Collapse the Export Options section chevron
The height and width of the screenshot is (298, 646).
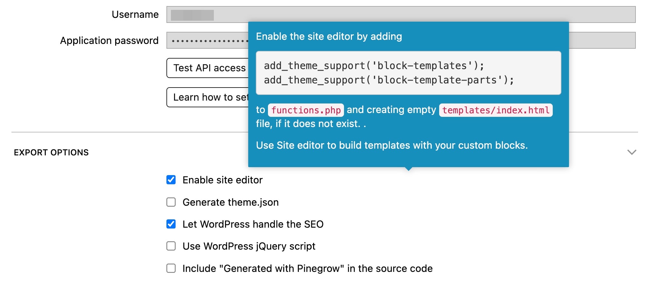pos(632,152)
